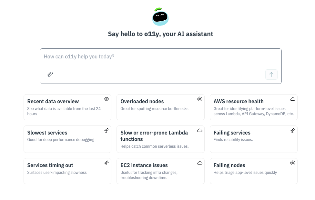Click the telescope icon on Slowest services card
Screen dimensions: 315x200
[107, 130]
